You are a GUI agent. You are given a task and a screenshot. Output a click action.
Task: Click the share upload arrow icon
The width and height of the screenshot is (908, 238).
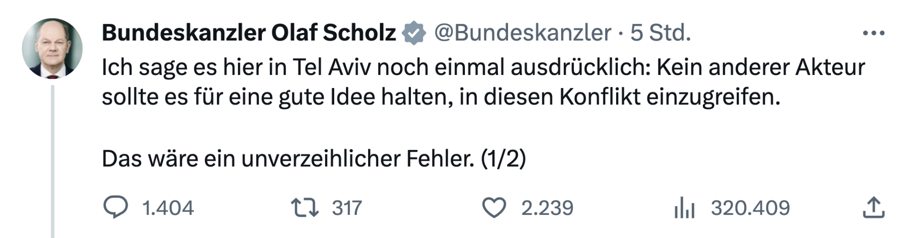(873, 208)
